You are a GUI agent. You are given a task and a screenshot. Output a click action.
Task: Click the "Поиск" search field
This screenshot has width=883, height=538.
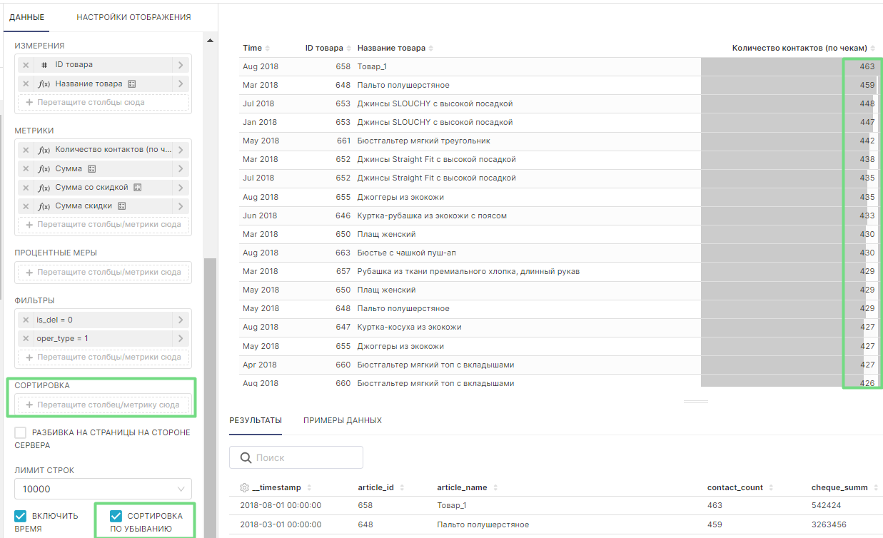[296, 458]
